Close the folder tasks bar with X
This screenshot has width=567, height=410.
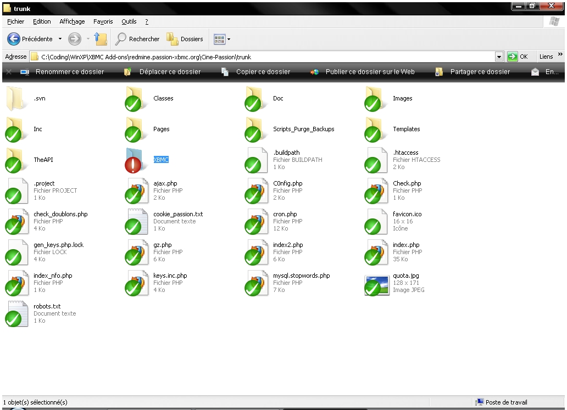(x=9, y=72)
